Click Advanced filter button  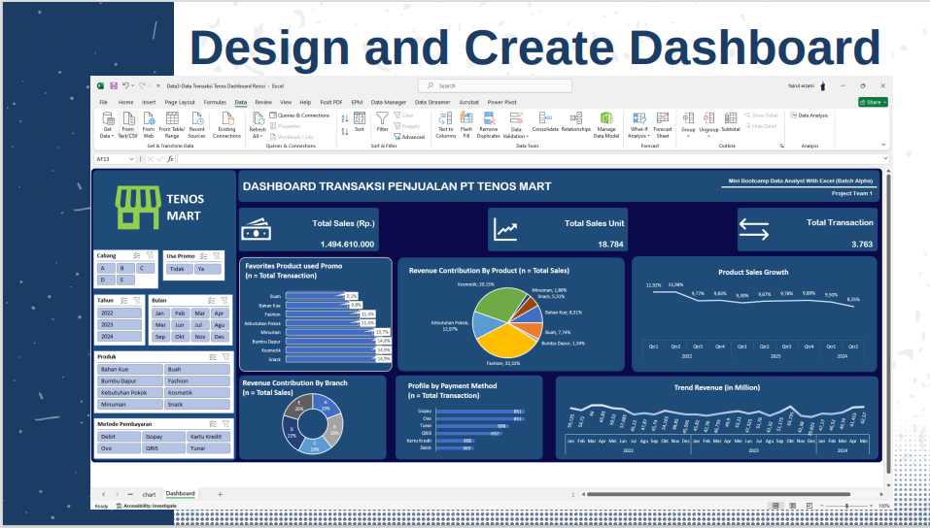coord(409,137)
